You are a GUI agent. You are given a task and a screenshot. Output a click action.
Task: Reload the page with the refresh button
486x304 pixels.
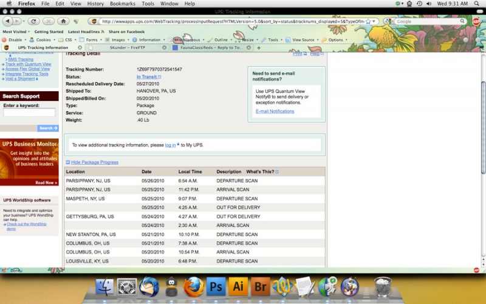[33, 21]
